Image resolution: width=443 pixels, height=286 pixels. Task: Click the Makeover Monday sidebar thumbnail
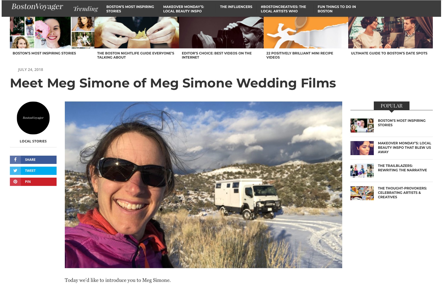pyautogui.click(x=361, y=148)
